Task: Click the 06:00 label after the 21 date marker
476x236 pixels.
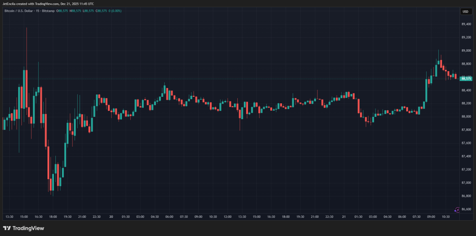Action: point(402,217)
